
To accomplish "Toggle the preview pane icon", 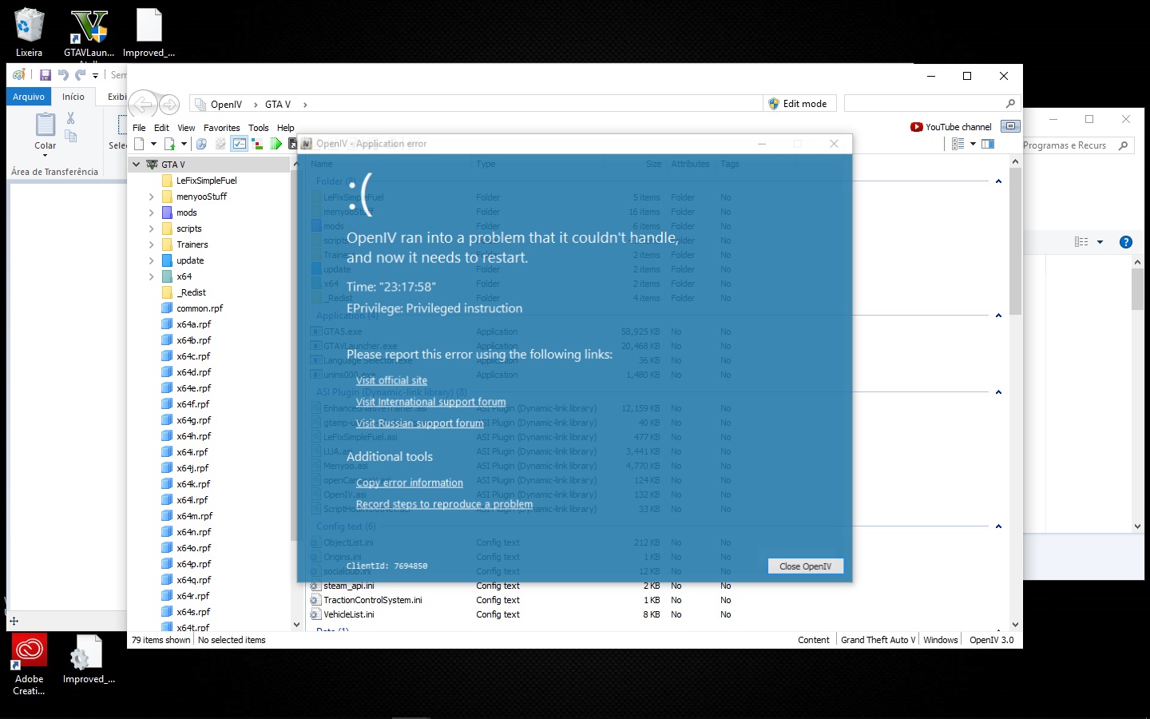I will click(x=988, y=144).
